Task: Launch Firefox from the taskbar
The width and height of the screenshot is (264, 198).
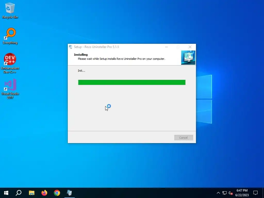Action: pyautogui.click(x=44, y=193)
